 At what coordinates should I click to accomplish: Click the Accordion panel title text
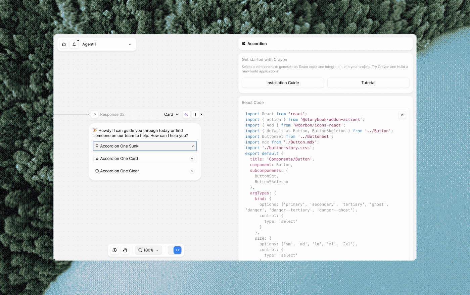pos(257,44)
